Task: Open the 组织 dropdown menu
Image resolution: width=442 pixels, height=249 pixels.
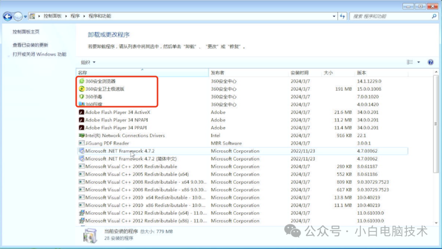Action: tap(88, 62)
